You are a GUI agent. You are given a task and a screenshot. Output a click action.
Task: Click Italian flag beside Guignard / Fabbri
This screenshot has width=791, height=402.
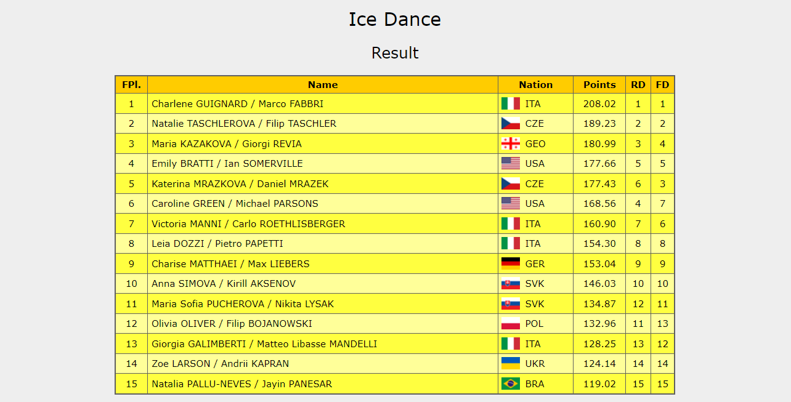click(511, 103)
